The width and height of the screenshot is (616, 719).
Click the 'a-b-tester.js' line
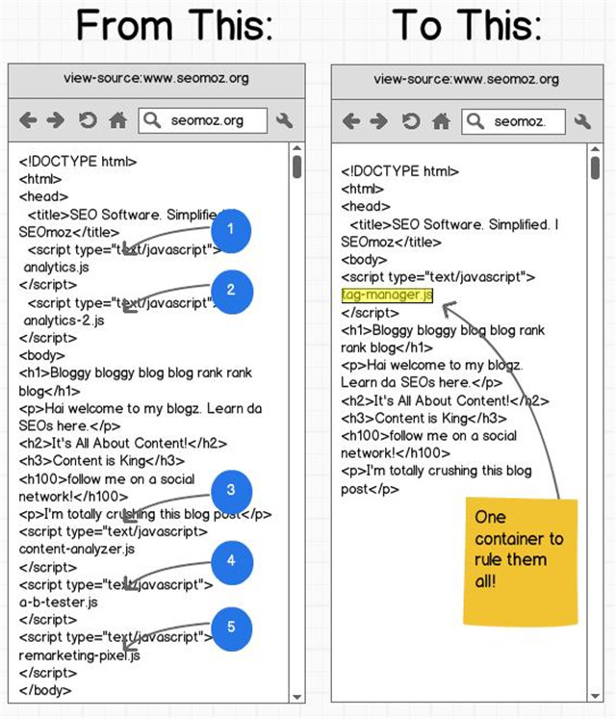59,603
